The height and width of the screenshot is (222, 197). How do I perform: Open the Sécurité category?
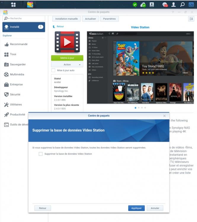pos(12,94)
